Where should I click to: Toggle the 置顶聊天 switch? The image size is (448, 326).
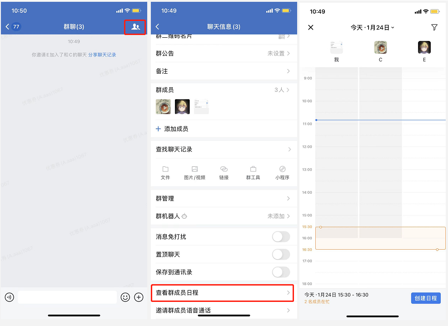[x=281, y=255]
